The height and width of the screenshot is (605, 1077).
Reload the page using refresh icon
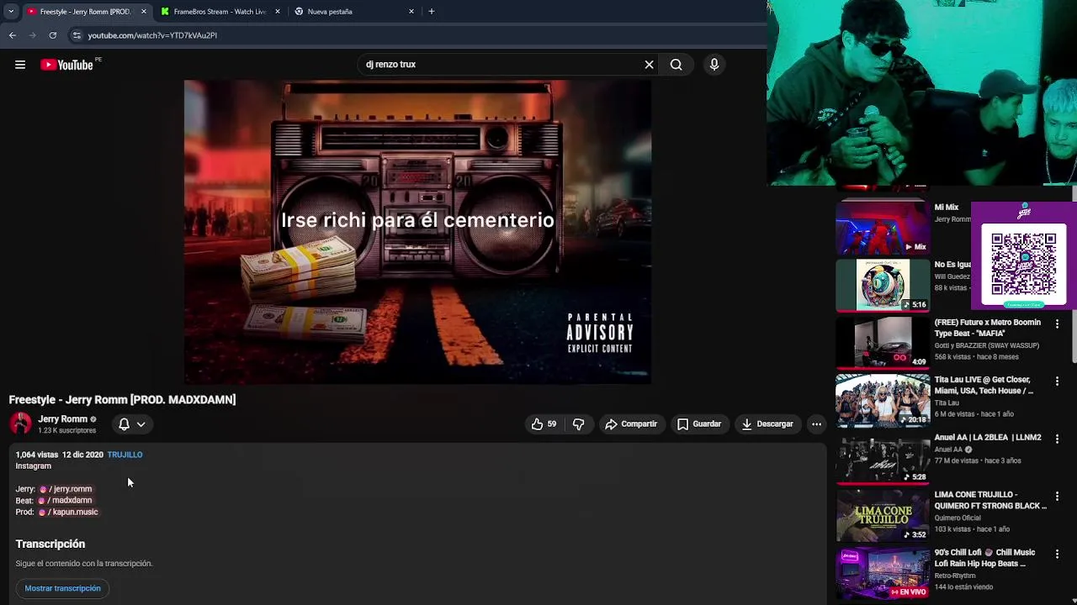coord(52,35)
